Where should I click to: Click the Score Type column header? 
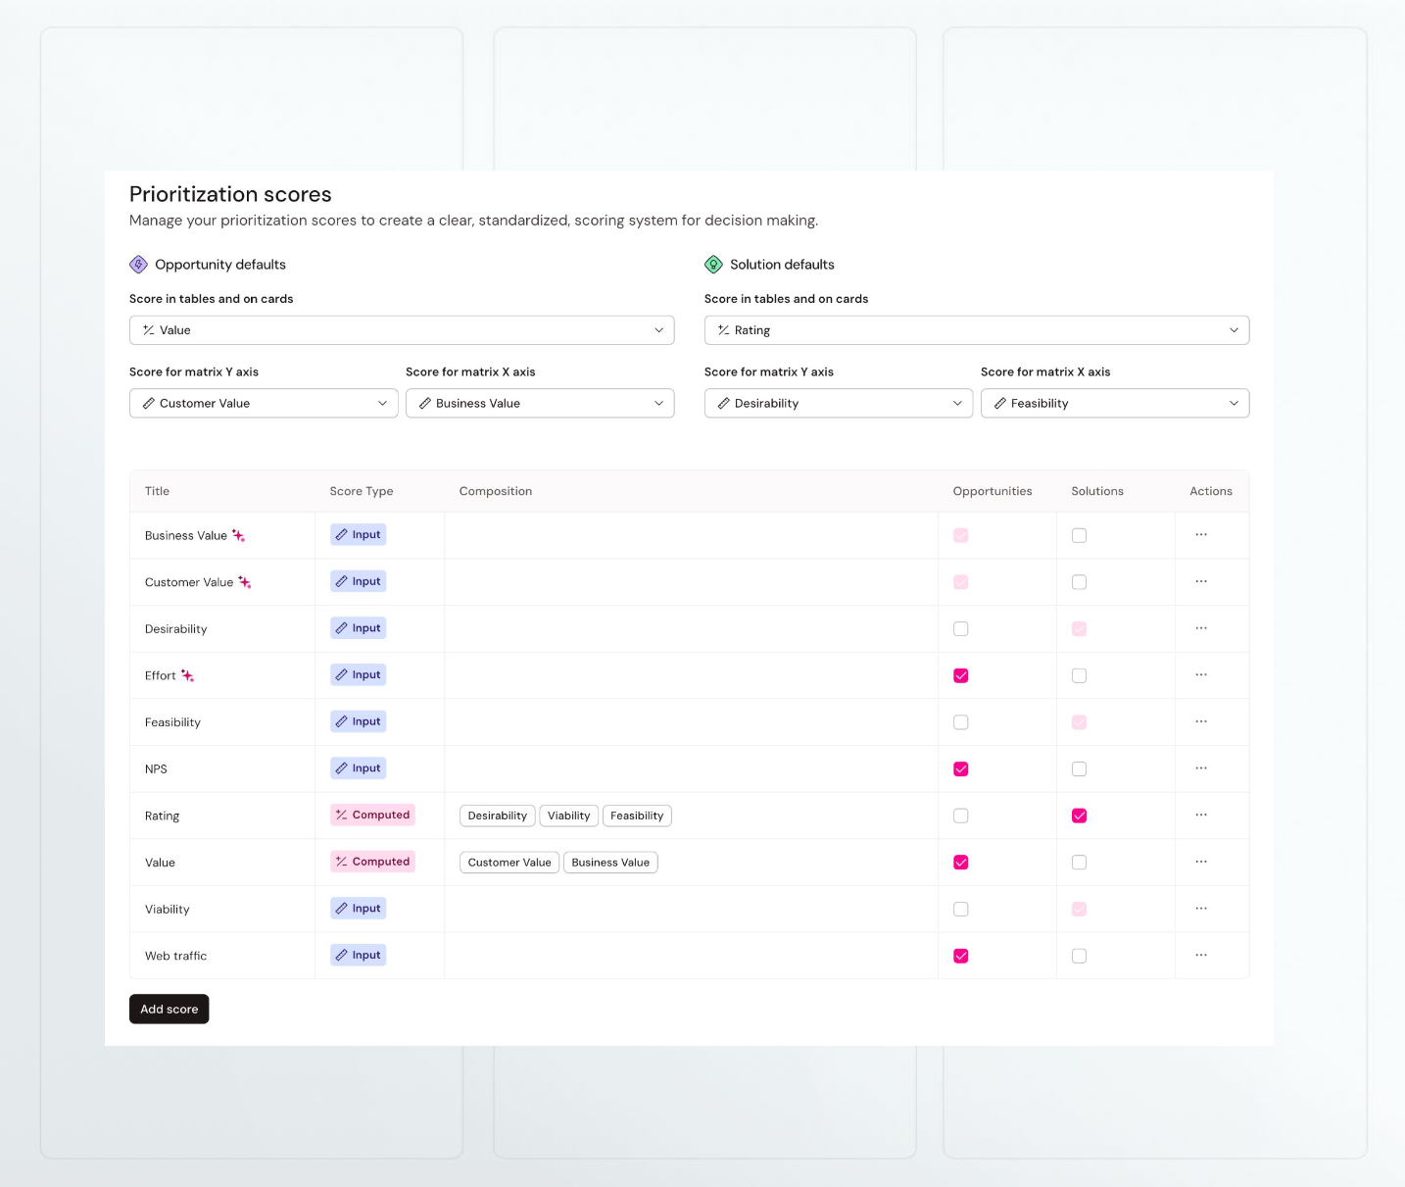(362, 491)
